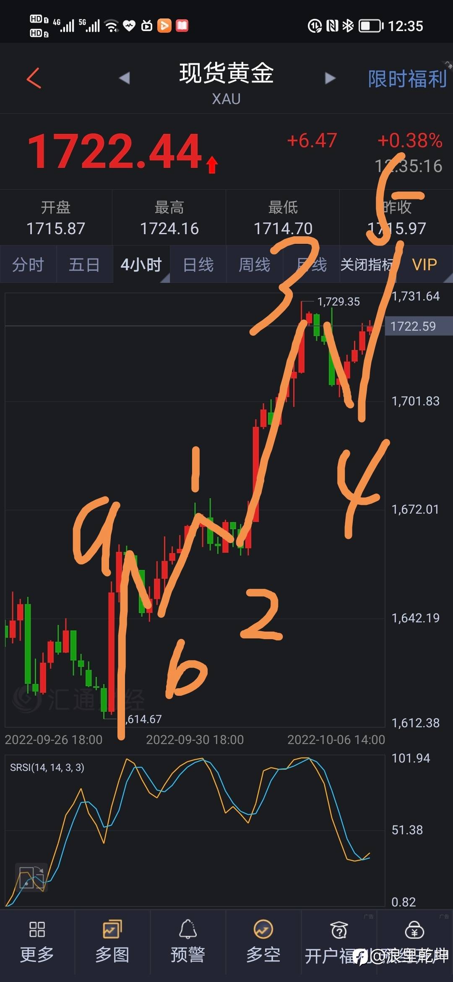Tap the yen money bag icon
453x982 pixels.
(x=414, y=930)
